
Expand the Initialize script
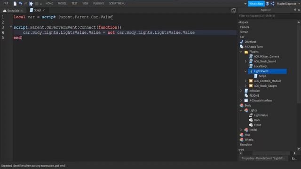point(241,91)
